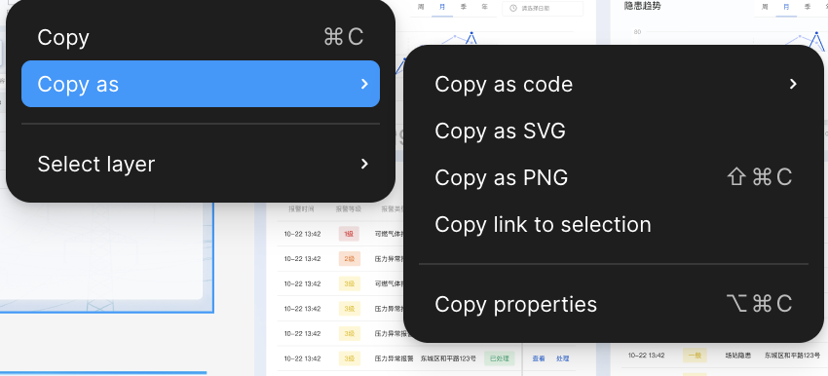
Task: Select the 季 tab in the 隐患趋势 panel
Action: coord(808,7)
